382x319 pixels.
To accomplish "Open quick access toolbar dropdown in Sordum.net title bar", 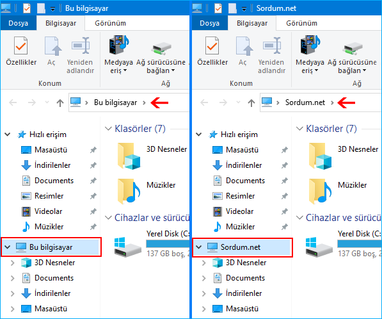I will [x=244, y=9].
